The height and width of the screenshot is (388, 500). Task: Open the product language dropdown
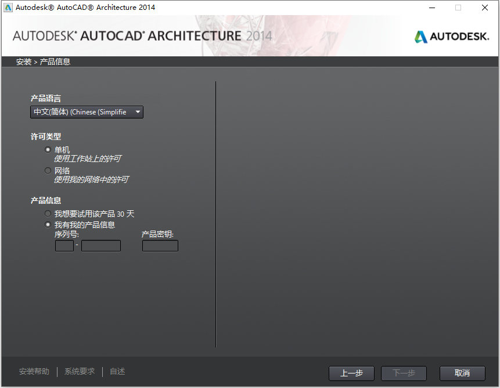point(87,112)
